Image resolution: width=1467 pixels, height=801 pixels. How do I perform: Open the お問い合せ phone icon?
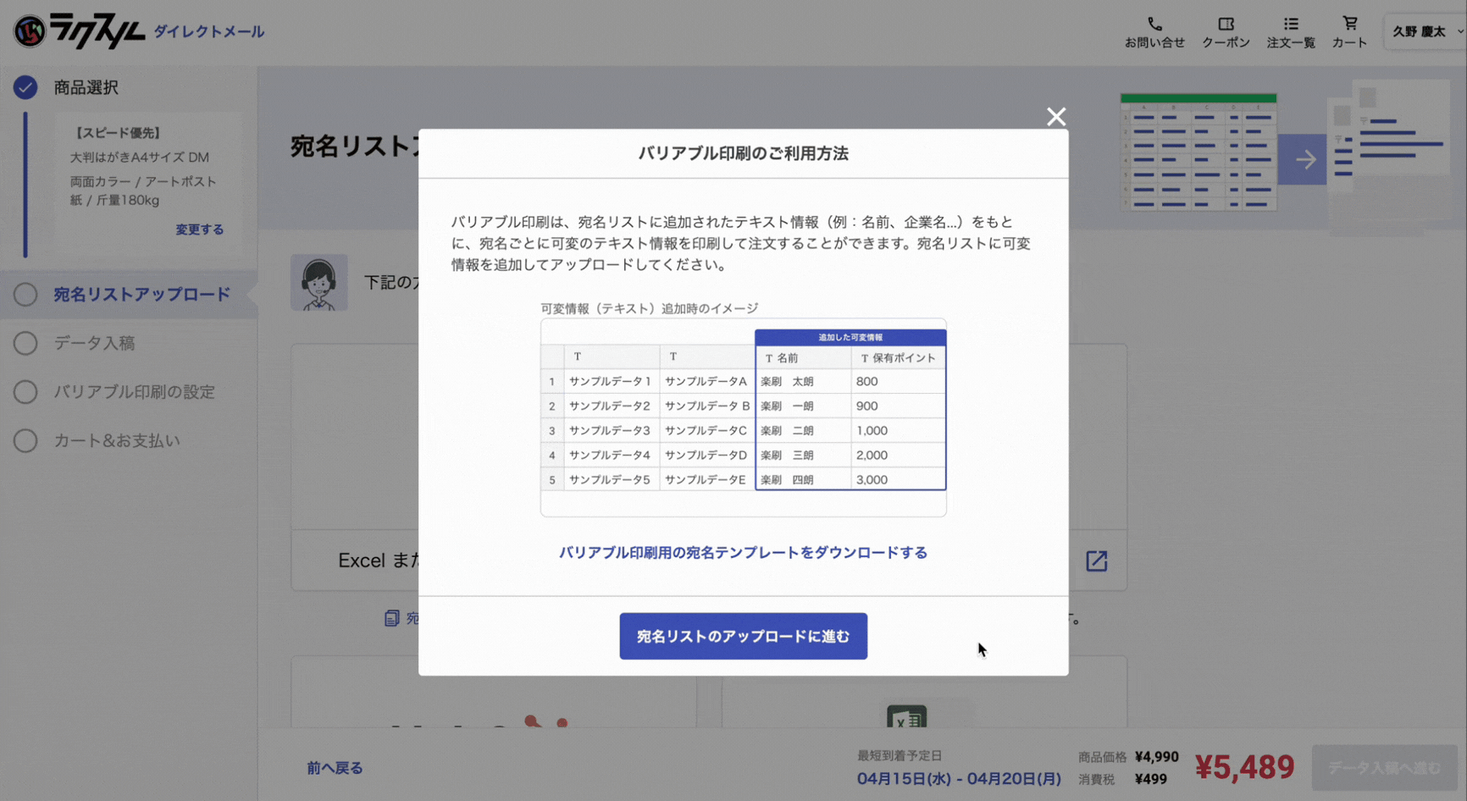click(1154, 32)
